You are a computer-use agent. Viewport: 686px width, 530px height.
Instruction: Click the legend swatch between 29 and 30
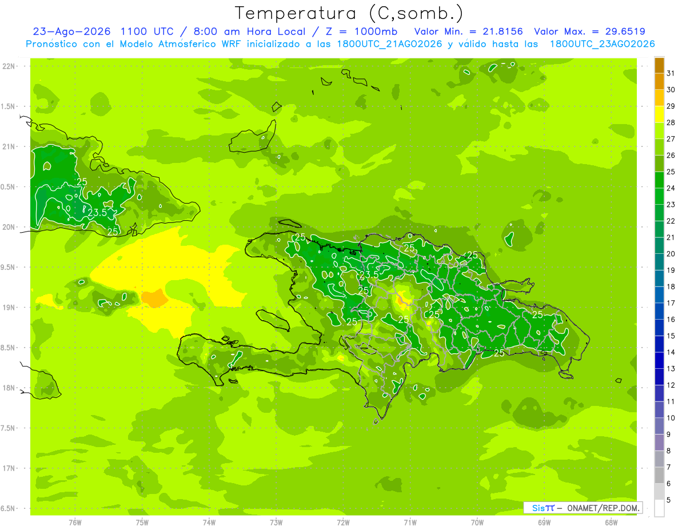[x=659, y=98]
